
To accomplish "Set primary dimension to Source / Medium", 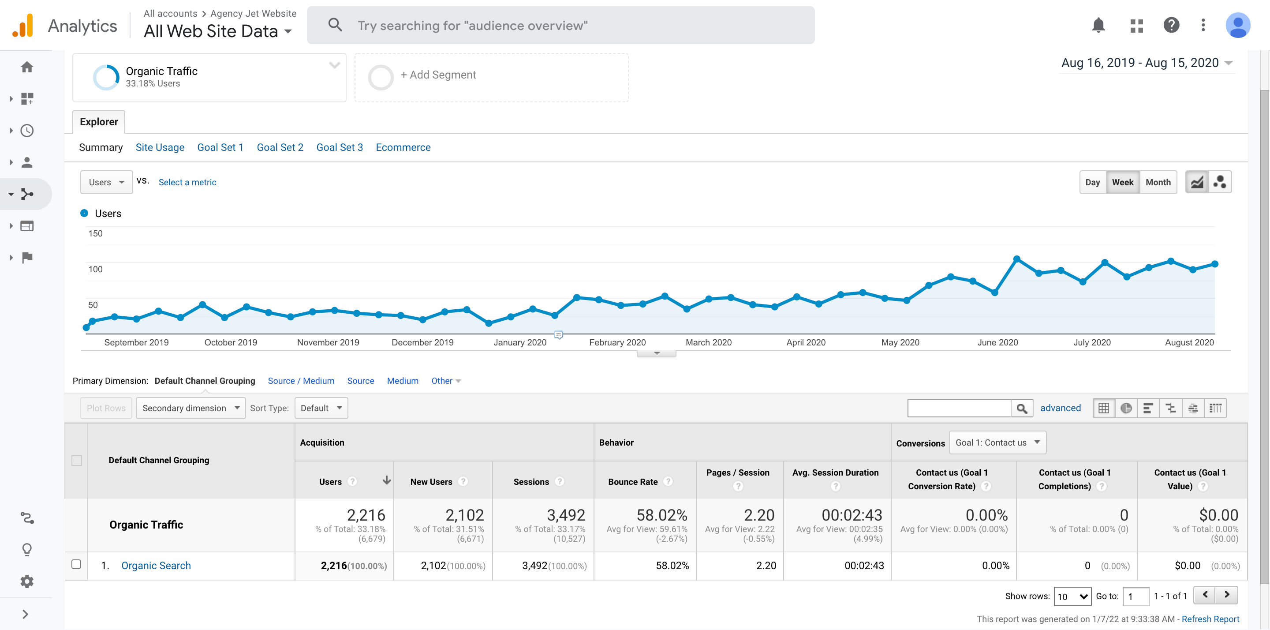I will click(301, 381).
